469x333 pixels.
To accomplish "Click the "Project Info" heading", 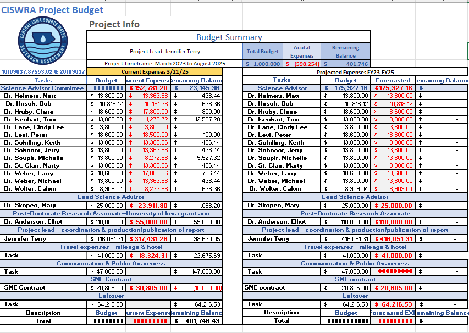I will [x=114, y=24].
